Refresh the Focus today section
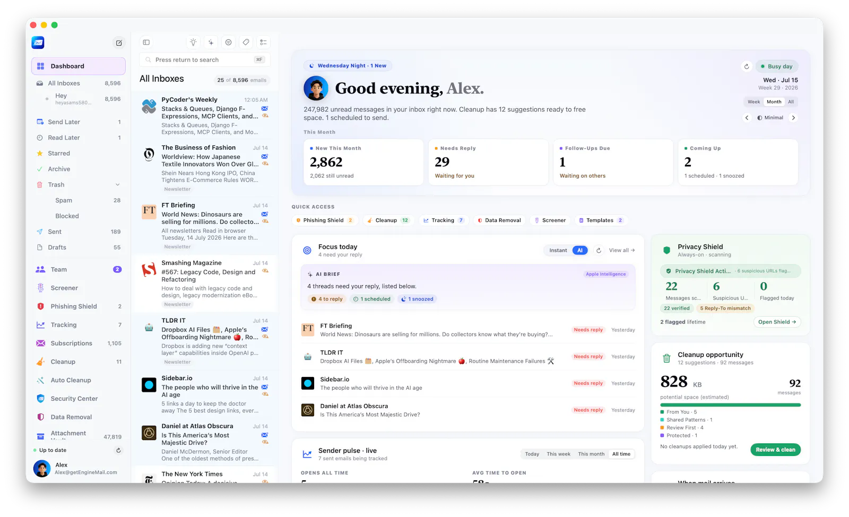 point(599,250)
